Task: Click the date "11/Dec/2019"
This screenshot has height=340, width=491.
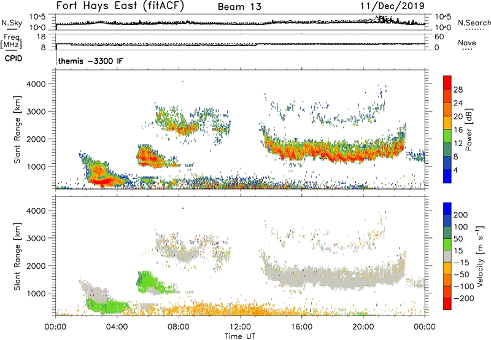Action: (392, 6)
